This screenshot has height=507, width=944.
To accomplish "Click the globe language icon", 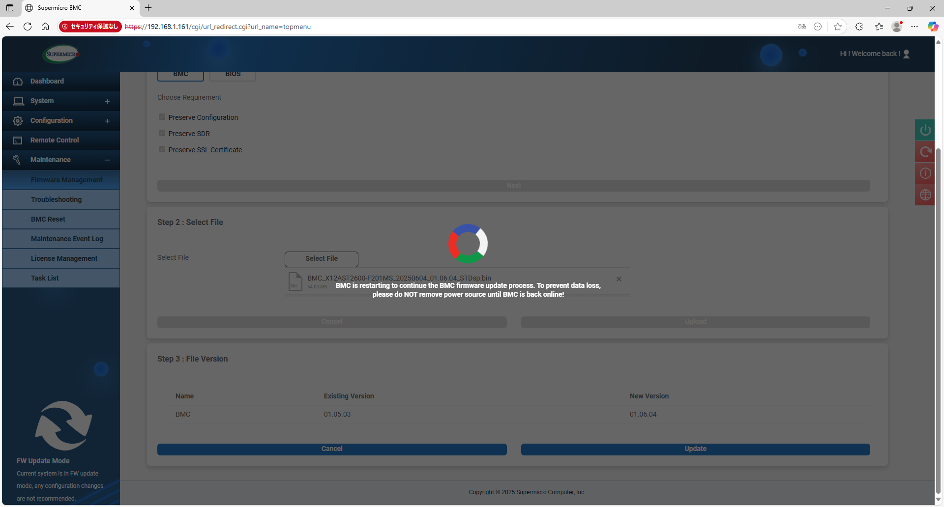I will [x=925, y=195].
